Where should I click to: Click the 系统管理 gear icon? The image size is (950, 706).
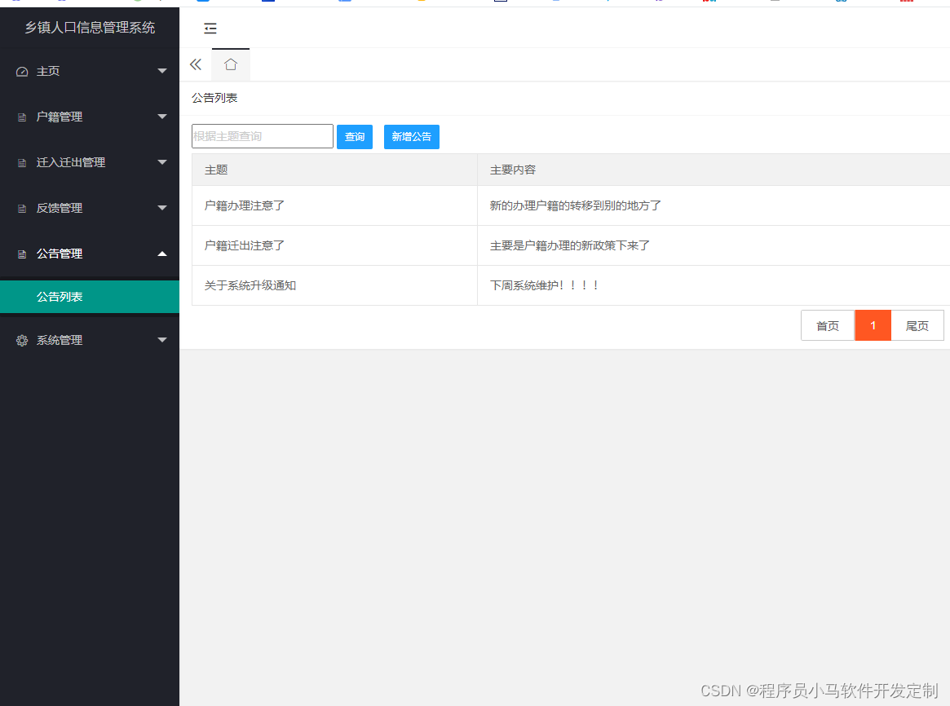click(x=22, y=340)
